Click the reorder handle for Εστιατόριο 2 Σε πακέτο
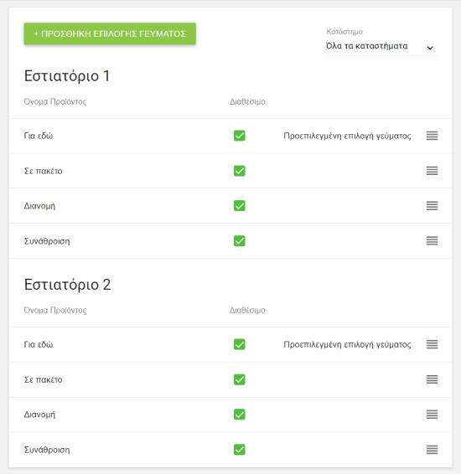 click(x=432, y=379)
